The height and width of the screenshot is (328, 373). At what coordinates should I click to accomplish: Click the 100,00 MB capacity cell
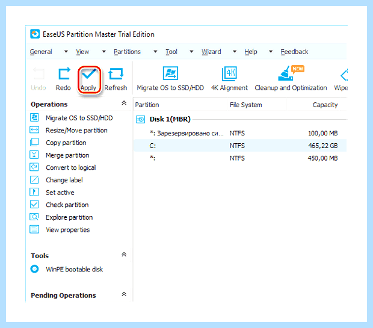click(x=323, y=133)
